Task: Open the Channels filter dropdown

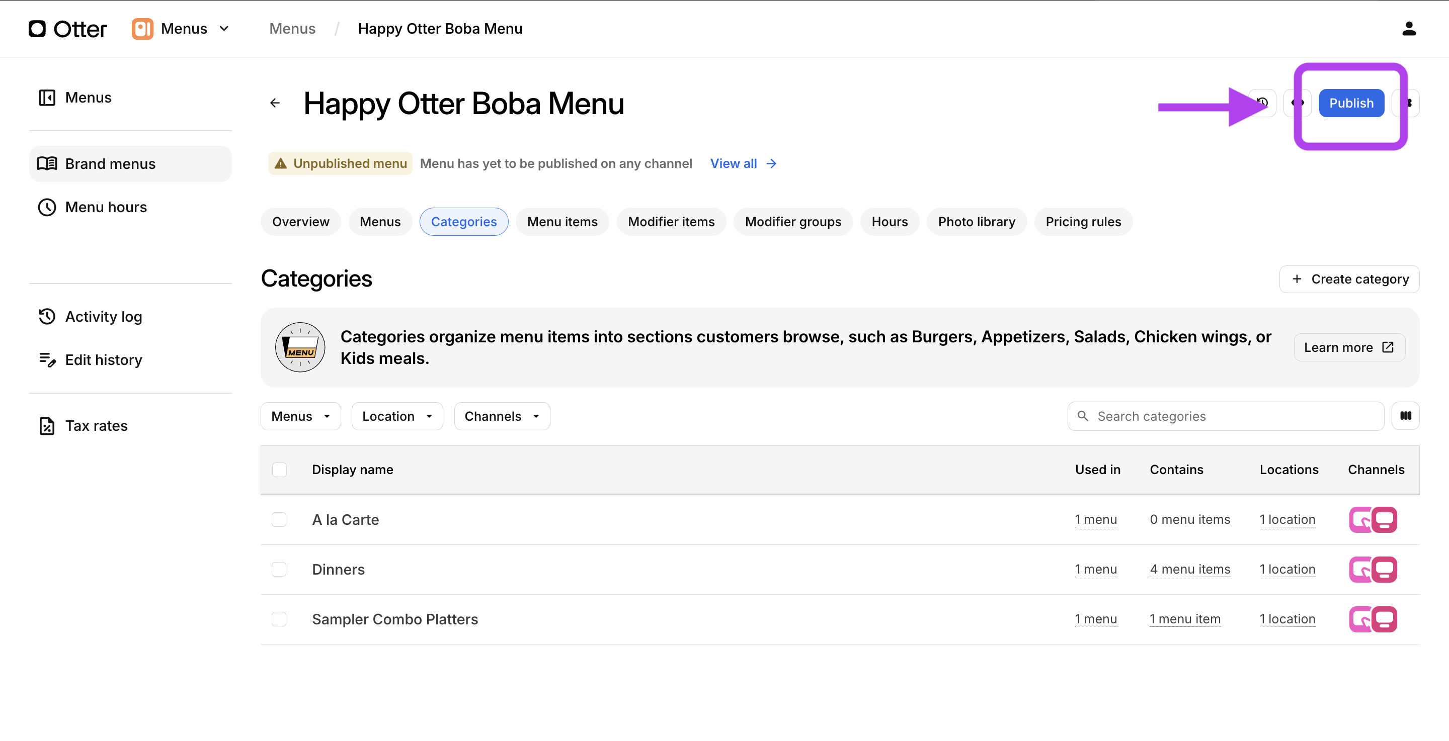Action: (x=502, y=416)
